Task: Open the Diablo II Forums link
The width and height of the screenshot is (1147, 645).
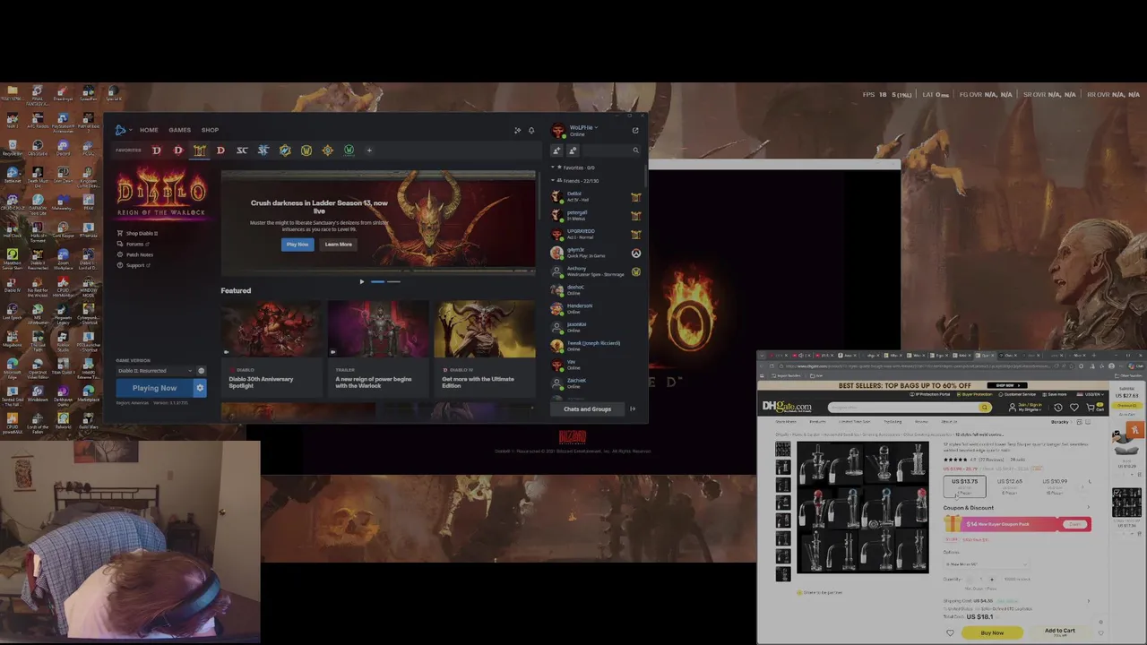Action: [x=134, y=245]
